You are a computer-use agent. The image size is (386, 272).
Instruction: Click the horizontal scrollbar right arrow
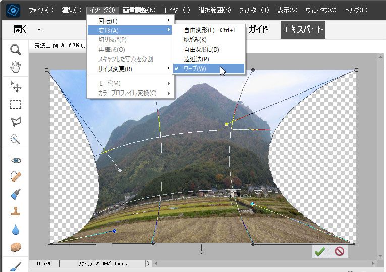[x=373, y=264]
